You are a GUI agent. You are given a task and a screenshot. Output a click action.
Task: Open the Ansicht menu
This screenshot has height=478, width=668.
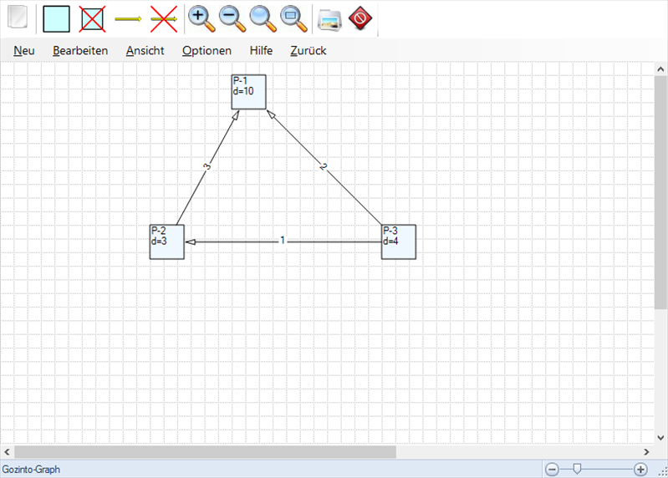point(145,50)
